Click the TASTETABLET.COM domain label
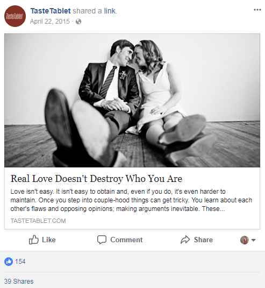This screenshot has width=265, height=288. 38,221
